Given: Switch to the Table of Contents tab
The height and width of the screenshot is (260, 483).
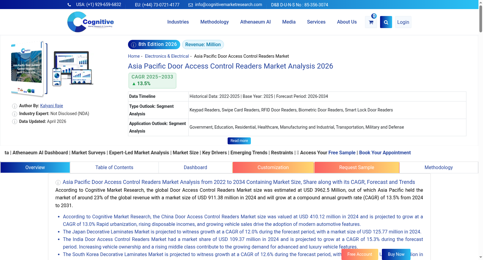Looking at the screenshot, I should pyautogui.click(x=114, y=167).
